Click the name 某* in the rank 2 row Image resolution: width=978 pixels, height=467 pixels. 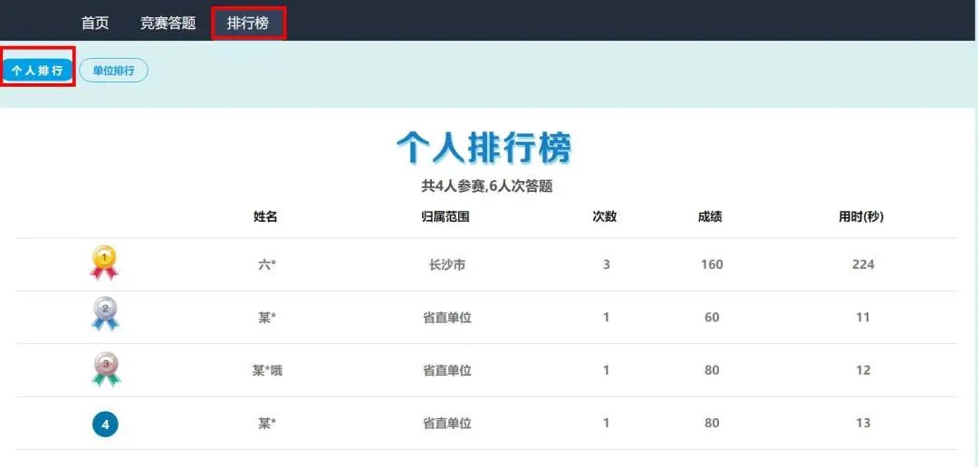pyautogui.click(x=267, y=318)
